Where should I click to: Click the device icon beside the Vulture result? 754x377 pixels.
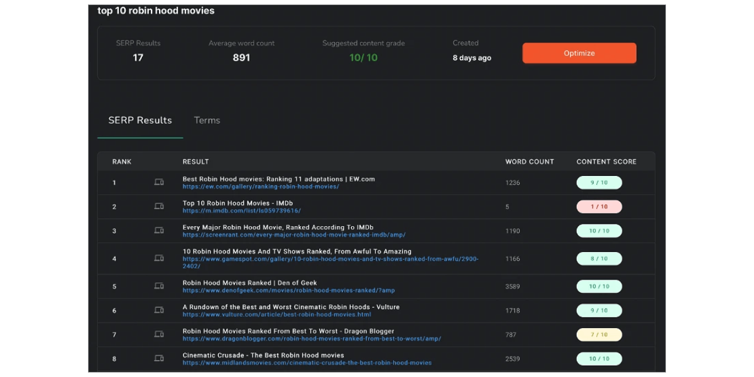(159, 310)
